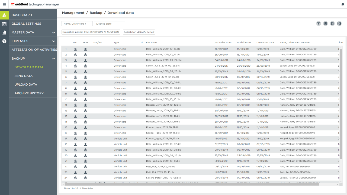Expand the Expenses menu chevron
This screenshot has height=195, width=347.
(54, 41)
